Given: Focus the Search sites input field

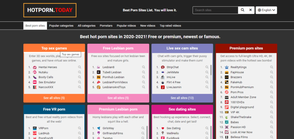Looking at the screenshot, I should [x=215, y=10].
